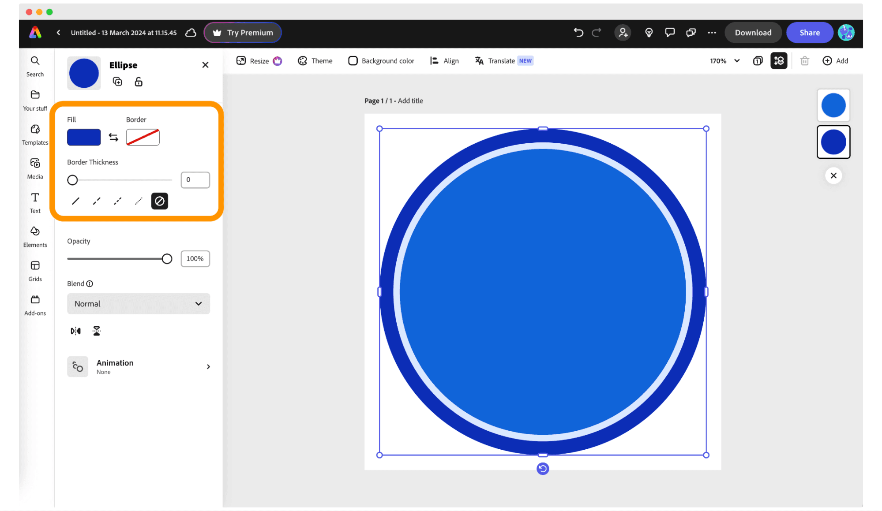Screen dimensions: 882x511
Task: Click the document title Untitled text
Action: (x=124, y=33)
